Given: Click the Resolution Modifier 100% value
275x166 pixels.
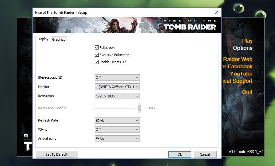Looking at the screenshot, I should coord(152,108).
